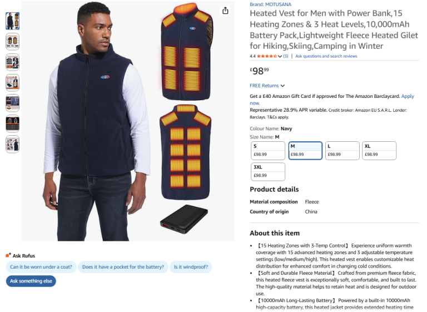Image resolution: width=427 pixels, height=312 pixels.
Task: Open the rating breakdown chevron beside stars
Action: click(280, 56)
